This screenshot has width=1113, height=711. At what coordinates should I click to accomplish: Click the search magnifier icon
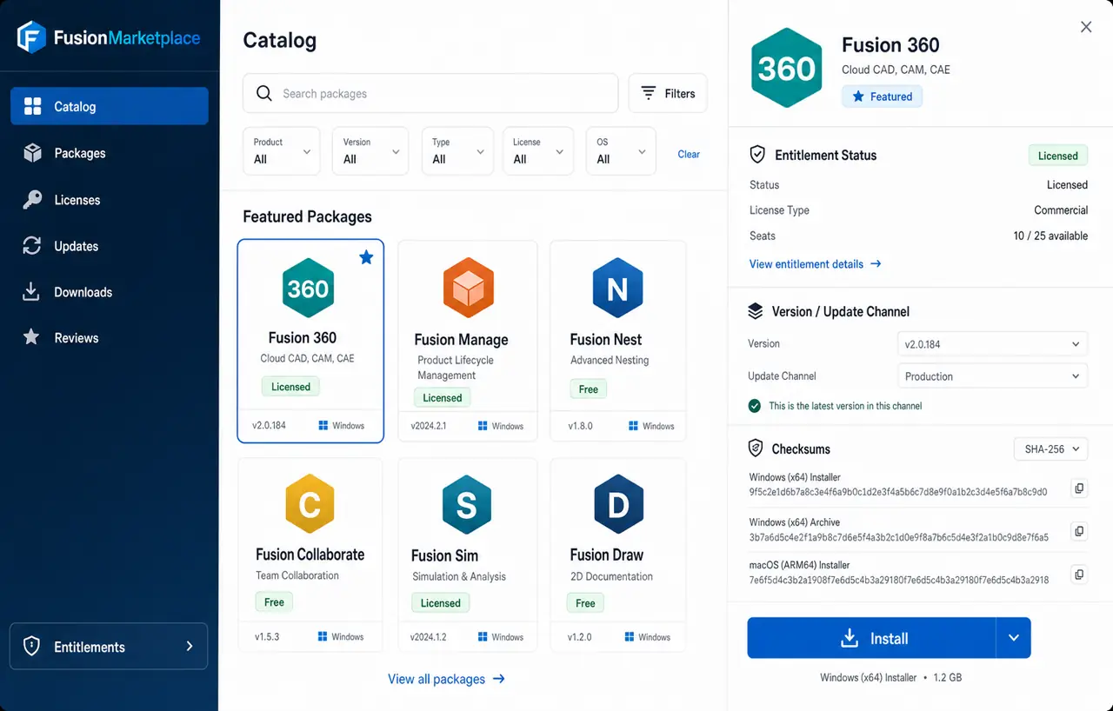[263, 93]
